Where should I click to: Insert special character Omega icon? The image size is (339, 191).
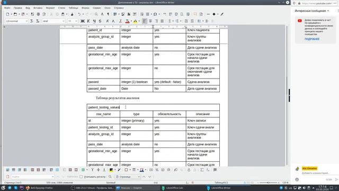point(155,14)
